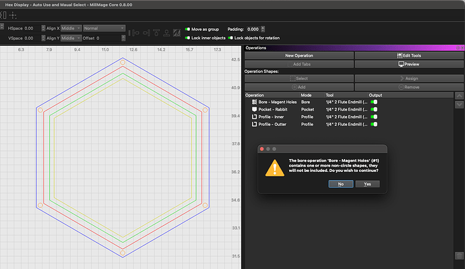465x269 pixels.
Task: Click the VSpace value stepper
Action: 43,38
